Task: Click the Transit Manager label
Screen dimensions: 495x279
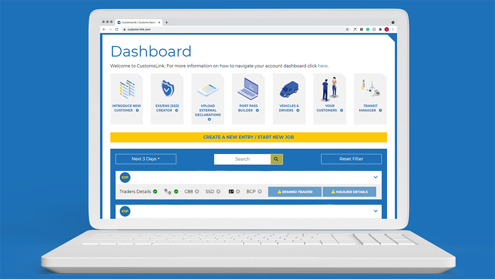Action: [369, 108]
